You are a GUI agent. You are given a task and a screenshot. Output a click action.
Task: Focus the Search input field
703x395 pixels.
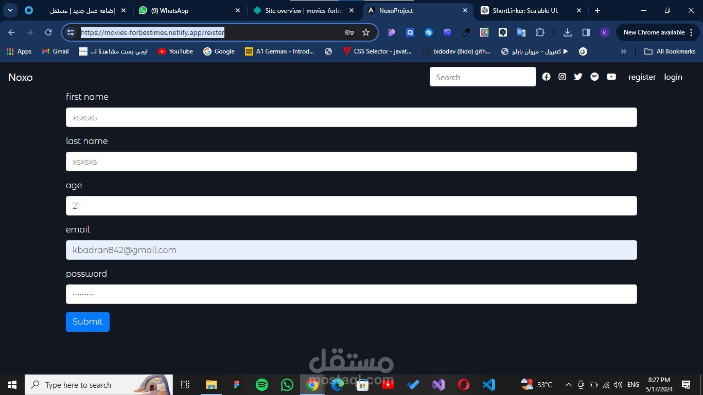[483, 77]
